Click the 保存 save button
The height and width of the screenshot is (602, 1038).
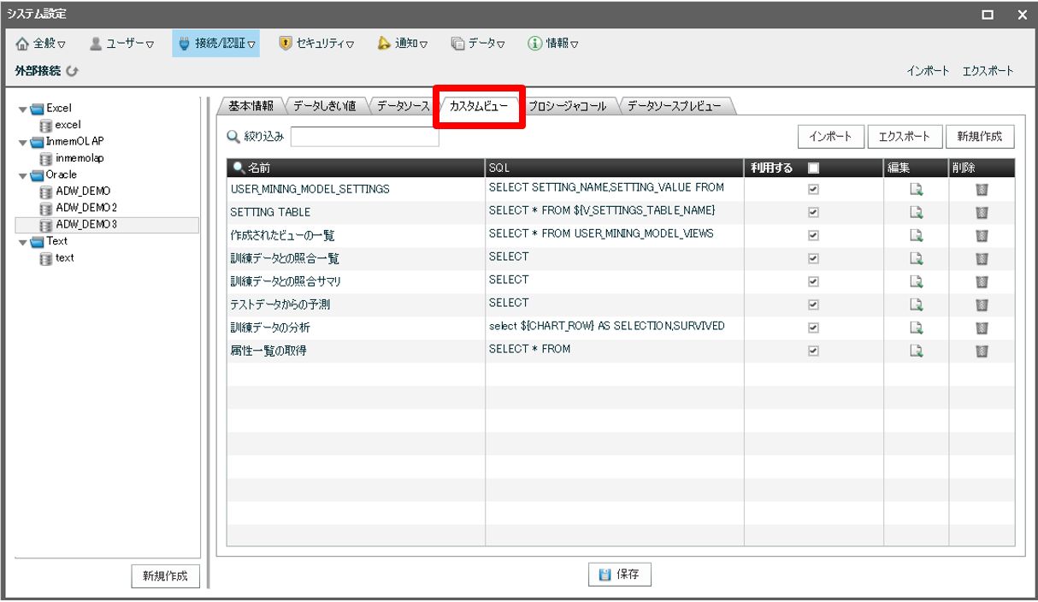tap(620, 575)
